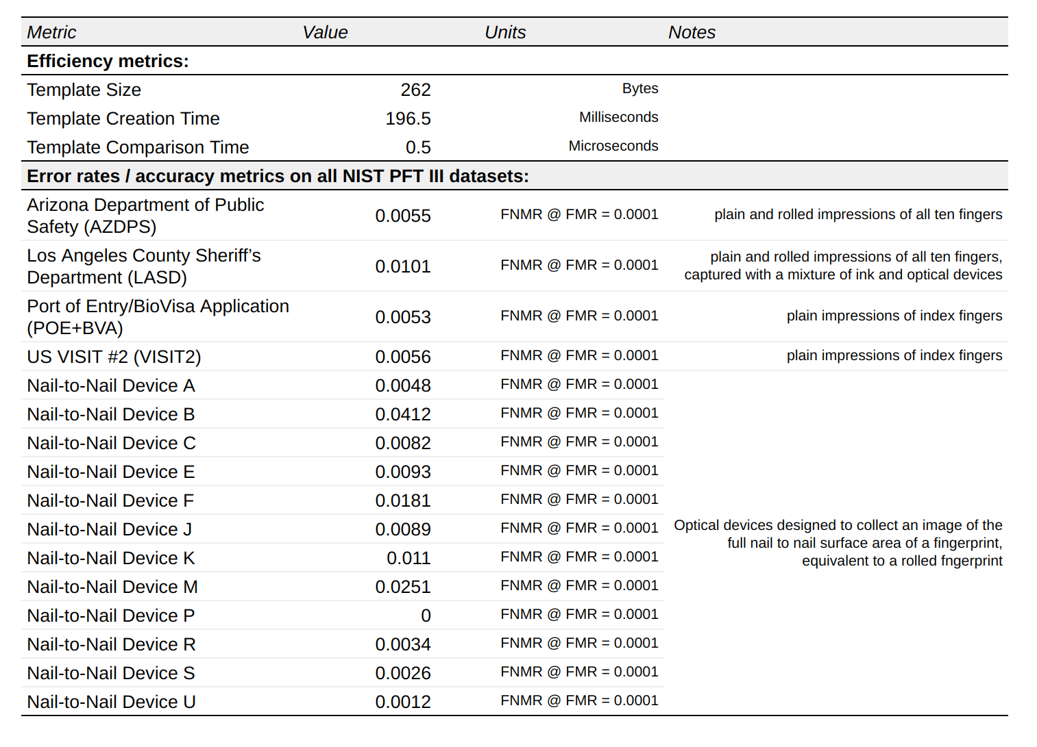Viewport: 1037px width, 747px height.
Task: Click the Arizona Department of Public Safety label
Action: point(145,216)
